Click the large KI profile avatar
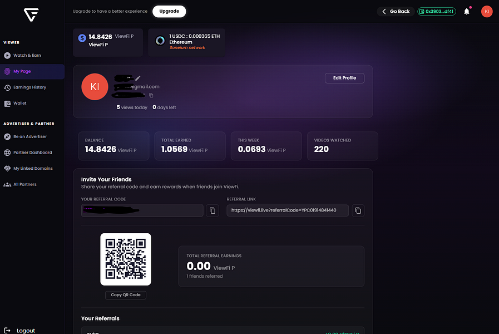 click(95, 87)
